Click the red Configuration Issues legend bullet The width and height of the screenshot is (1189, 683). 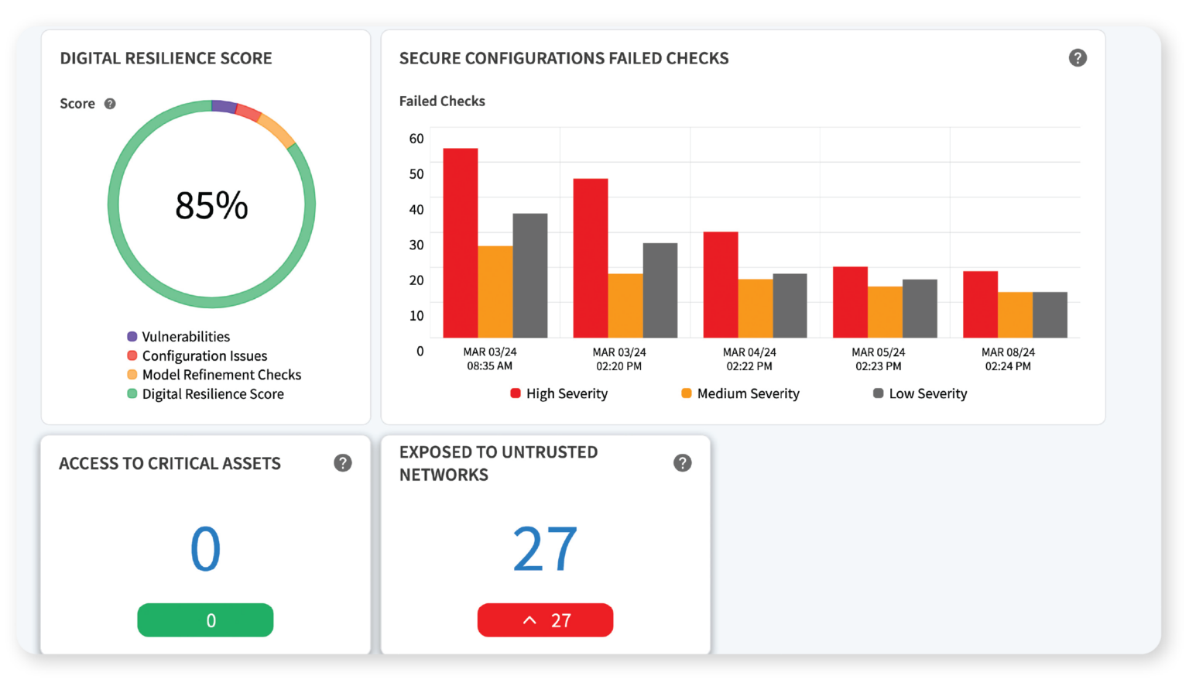[x=132, y=355]
